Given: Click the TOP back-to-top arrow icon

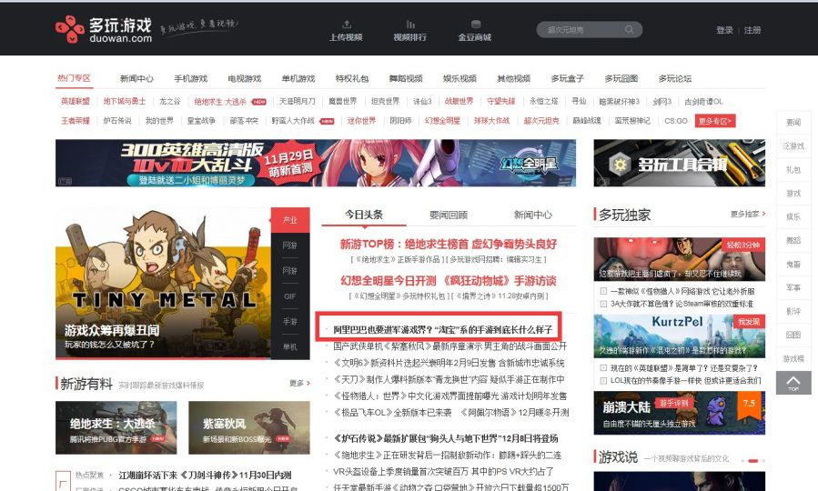Looking at the screenshot, I should pos(793,383).
